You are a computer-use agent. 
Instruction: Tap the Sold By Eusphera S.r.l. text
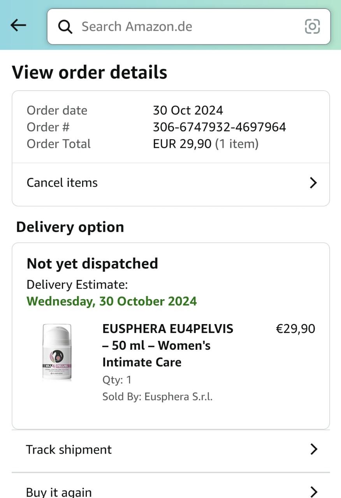(157, 397)
